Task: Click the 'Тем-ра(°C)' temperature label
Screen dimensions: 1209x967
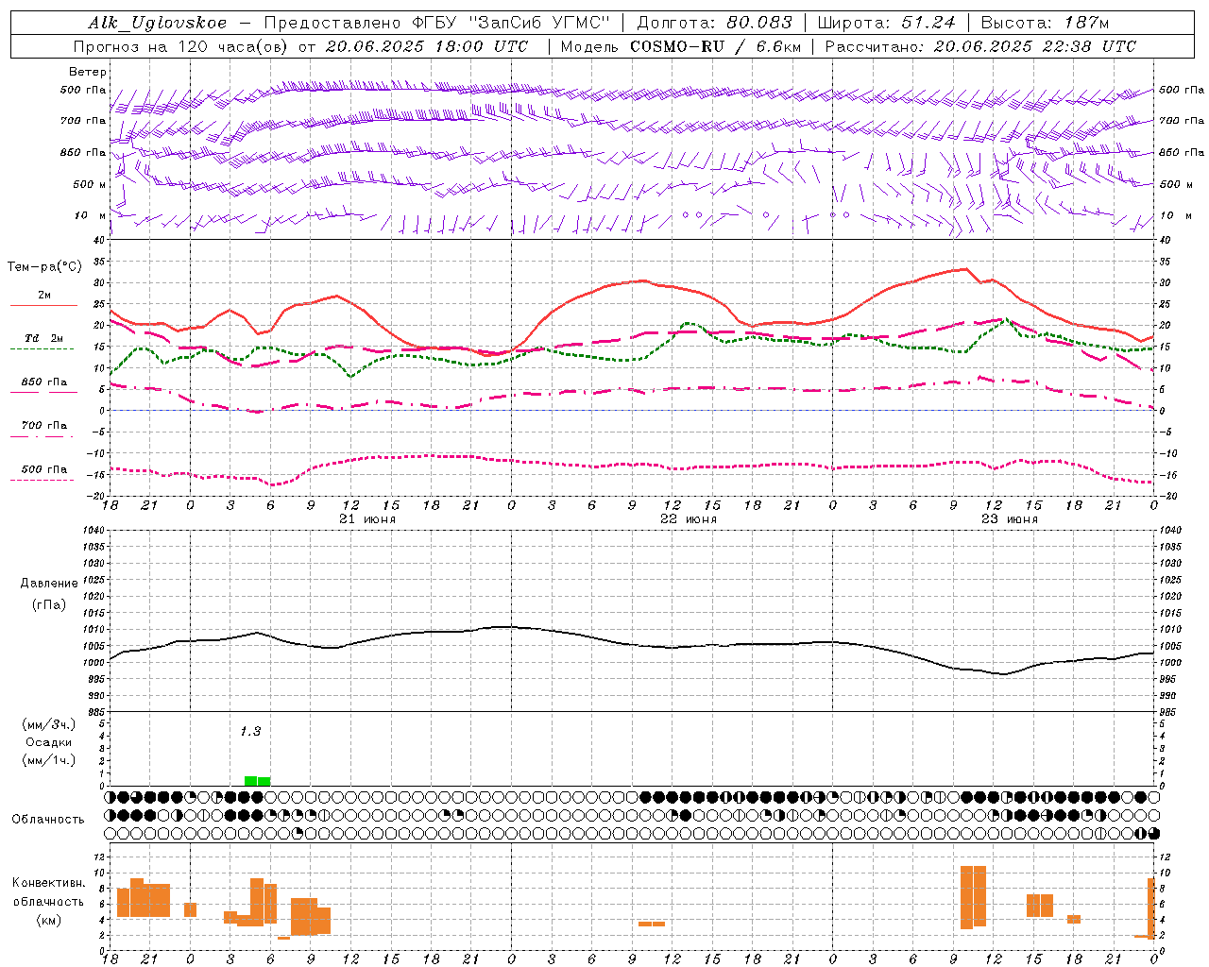Action: coord(44,267)
